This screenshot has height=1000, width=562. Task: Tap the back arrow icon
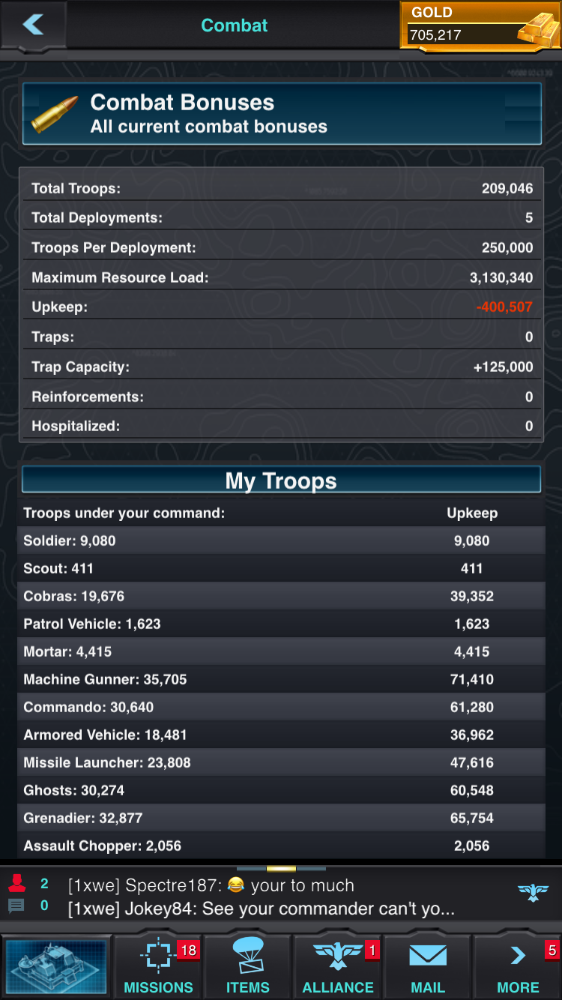(x=34, y=25)
